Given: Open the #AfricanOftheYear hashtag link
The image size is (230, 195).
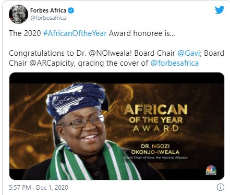Looking at the screenshot, I should tap(75, 33).
